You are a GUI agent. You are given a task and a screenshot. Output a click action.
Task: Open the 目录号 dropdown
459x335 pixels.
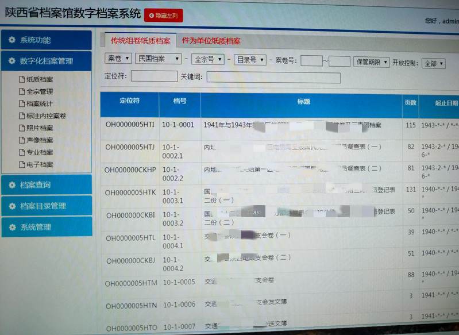click(250, 60)
